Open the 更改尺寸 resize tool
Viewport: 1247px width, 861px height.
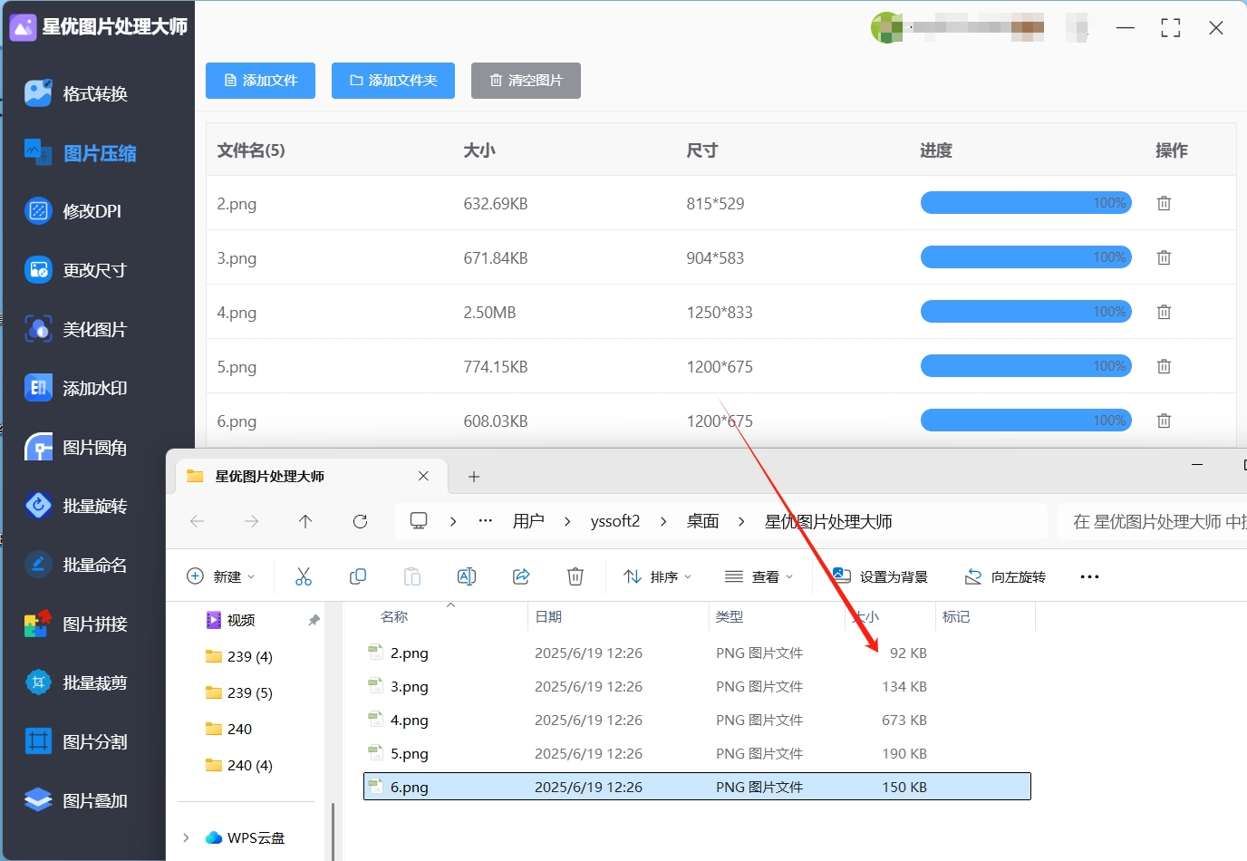point(76,270)
